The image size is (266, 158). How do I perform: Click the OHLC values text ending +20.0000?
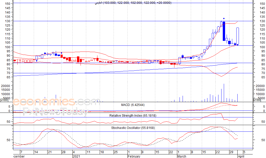(137, 3)
